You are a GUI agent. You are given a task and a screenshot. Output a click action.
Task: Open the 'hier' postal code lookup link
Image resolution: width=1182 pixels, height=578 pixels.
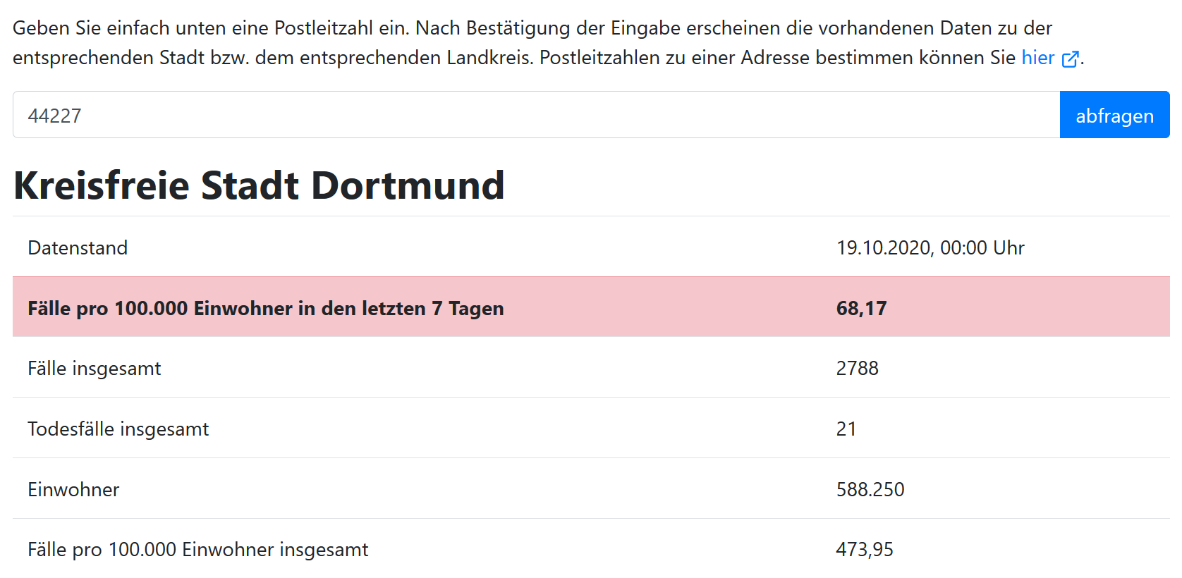[x=1037, y=58]
